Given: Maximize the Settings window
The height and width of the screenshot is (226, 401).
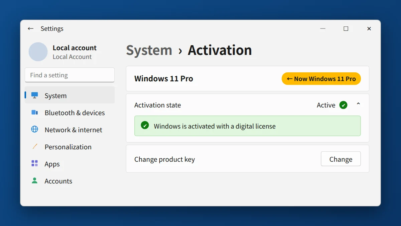Looking at the screenshot, I should point(346,29).
